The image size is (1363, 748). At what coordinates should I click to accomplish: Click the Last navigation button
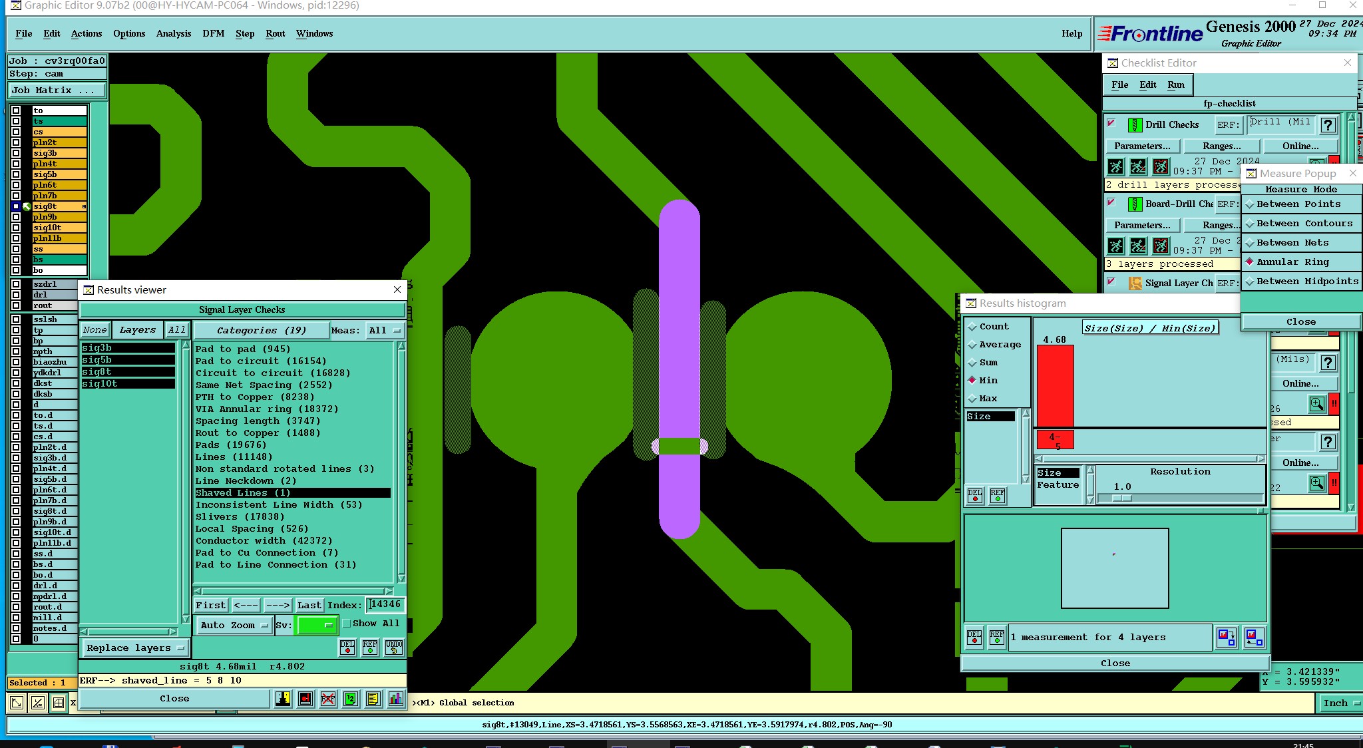(309, 605)
